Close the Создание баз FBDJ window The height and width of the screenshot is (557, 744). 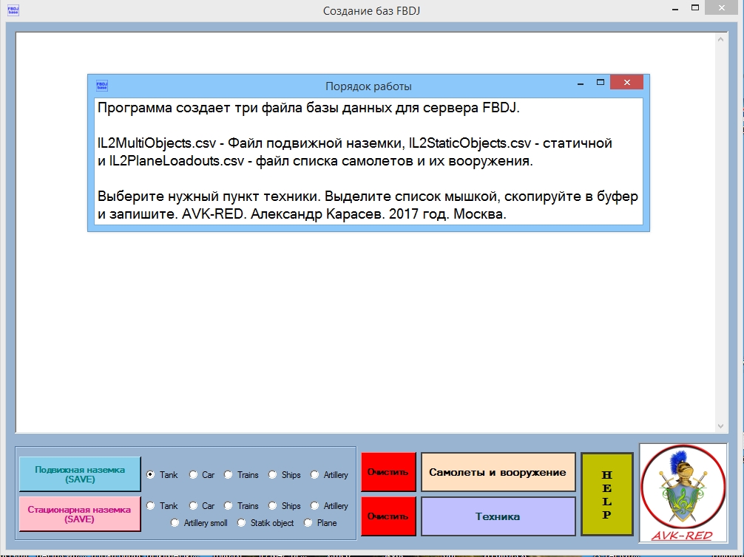point(722,7)
